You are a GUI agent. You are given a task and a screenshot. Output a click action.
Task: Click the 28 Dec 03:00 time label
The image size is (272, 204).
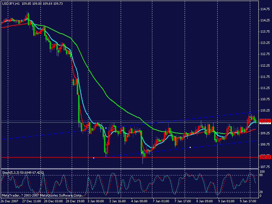53,201
